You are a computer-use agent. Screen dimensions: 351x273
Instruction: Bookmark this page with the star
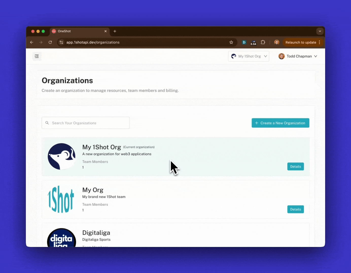pyautogui.click(x=231, y=42)
